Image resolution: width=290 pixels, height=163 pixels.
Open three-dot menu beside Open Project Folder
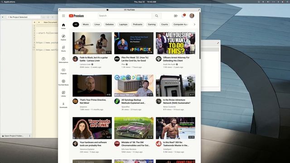coord(29,136)
